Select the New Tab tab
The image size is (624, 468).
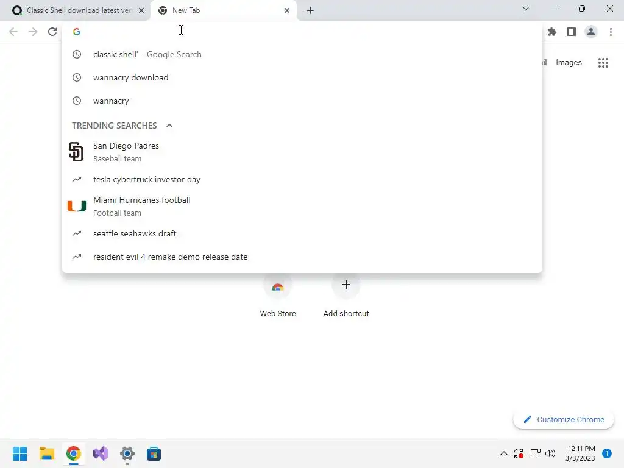point(223,10)
